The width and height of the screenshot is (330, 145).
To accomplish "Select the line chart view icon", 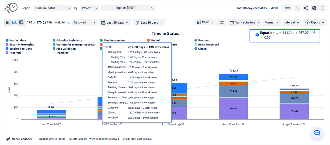I will (14, 22).
